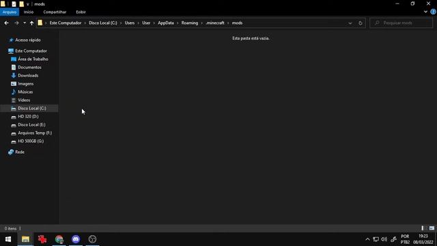437x246 pixels.
Task: Go forward with the forward arrow
Action: 16,23
